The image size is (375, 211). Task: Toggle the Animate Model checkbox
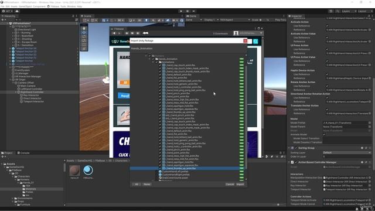(324, 135)
